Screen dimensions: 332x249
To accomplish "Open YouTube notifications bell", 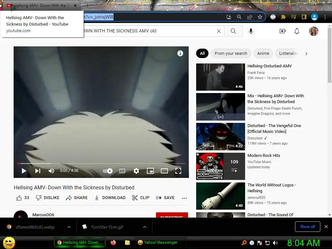I will click(297, 31).
